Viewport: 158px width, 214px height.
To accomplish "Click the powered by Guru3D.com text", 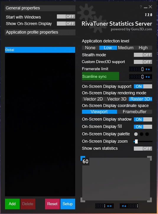I will (x=131, y=29).
